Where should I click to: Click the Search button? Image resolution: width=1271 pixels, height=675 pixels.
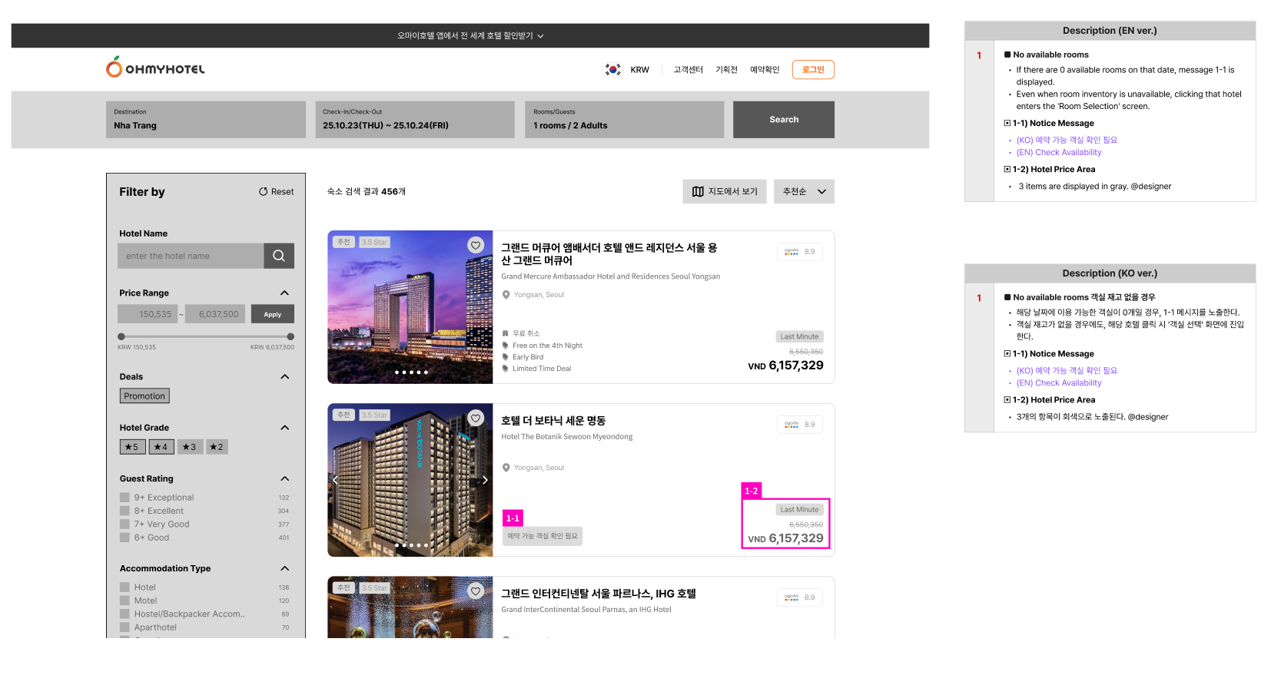pos(784,120)
